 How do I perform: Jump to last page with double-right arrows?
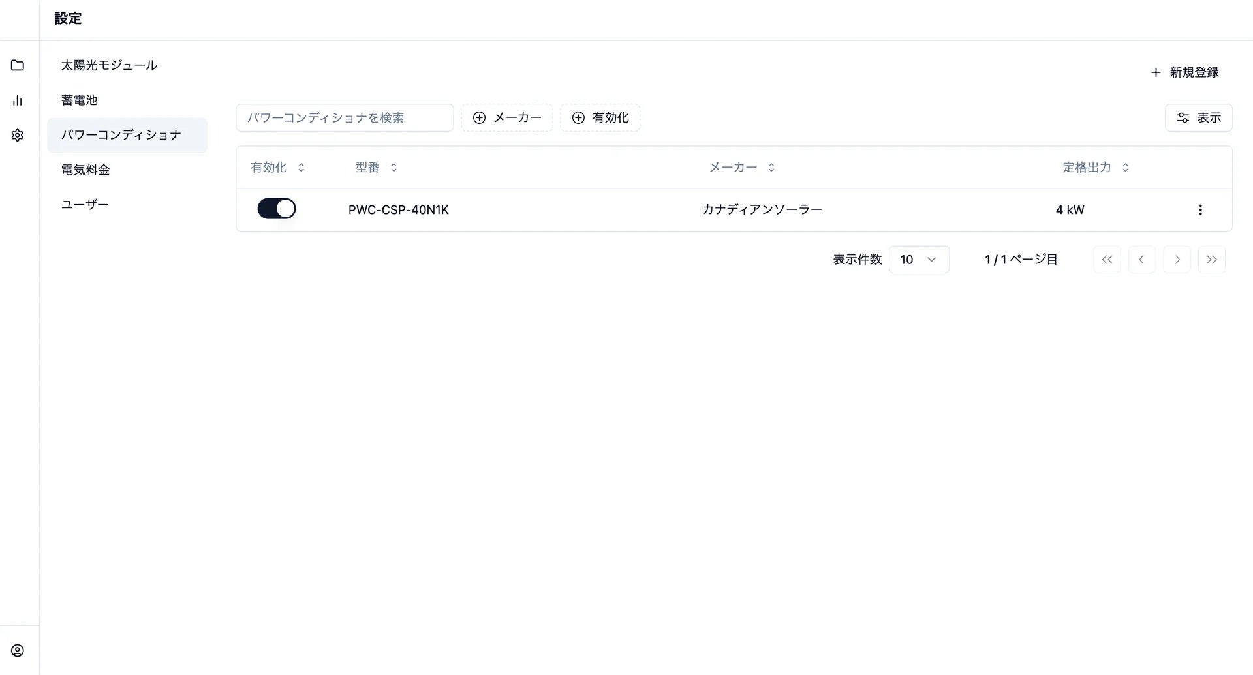1212,260
